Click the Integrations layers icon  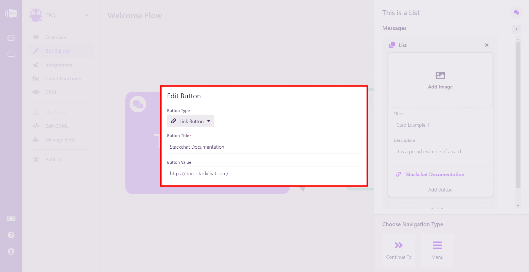coord(36,65)
